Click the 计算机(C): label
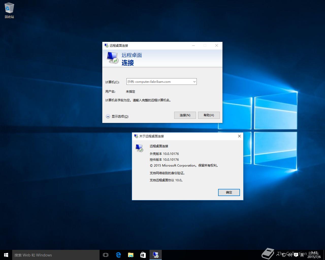 pos(112,82)
